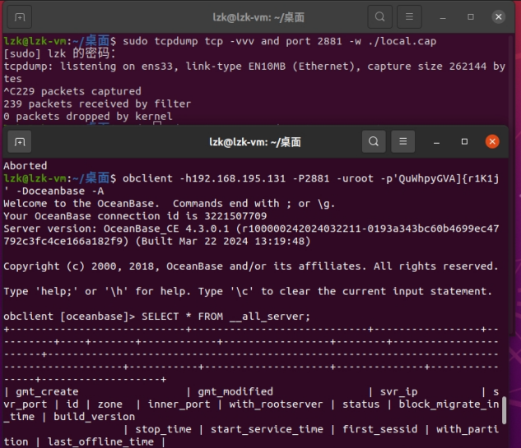
Task: Click 'SELECT * FROM __all_server;' query
Action: (226, 316)
